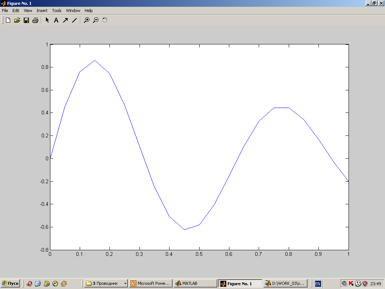The width and height of the screenshot is (385, 289).
Task: Click the Figure No. 1 taskbar button
Action: tap(240, 283)
